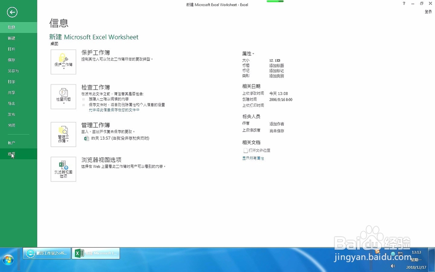This screenshot has height=272, width=435.
Task: Switch to the 打印 page
Action: pos(18,82)
